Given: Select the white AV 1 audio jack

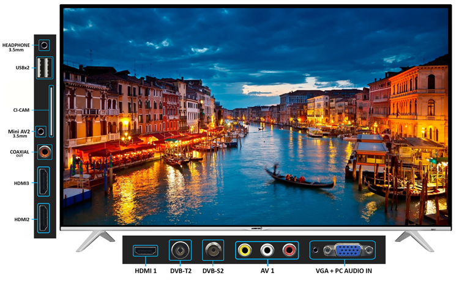Looking at the screenshot, I should tap(267, 250).
